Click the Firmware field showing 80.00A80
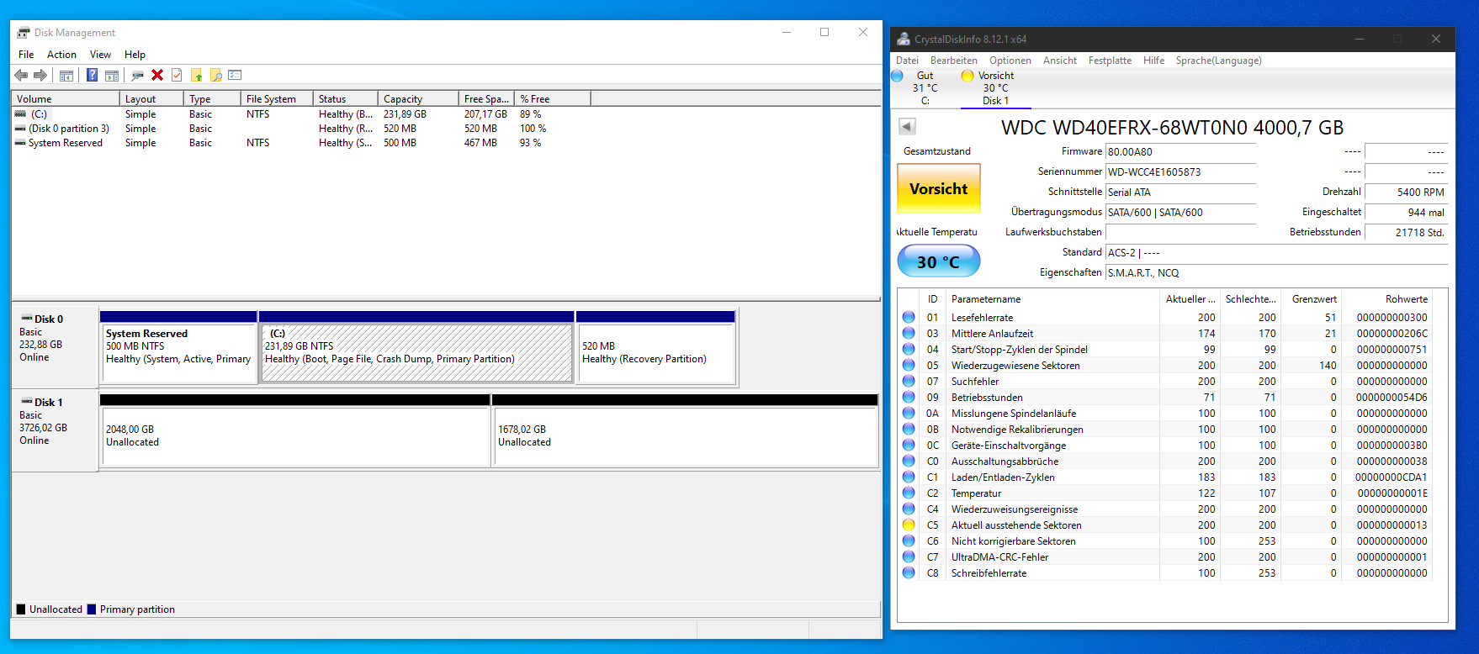The height and width of the screenshot is (654, 1479). tap(1180, 151)
